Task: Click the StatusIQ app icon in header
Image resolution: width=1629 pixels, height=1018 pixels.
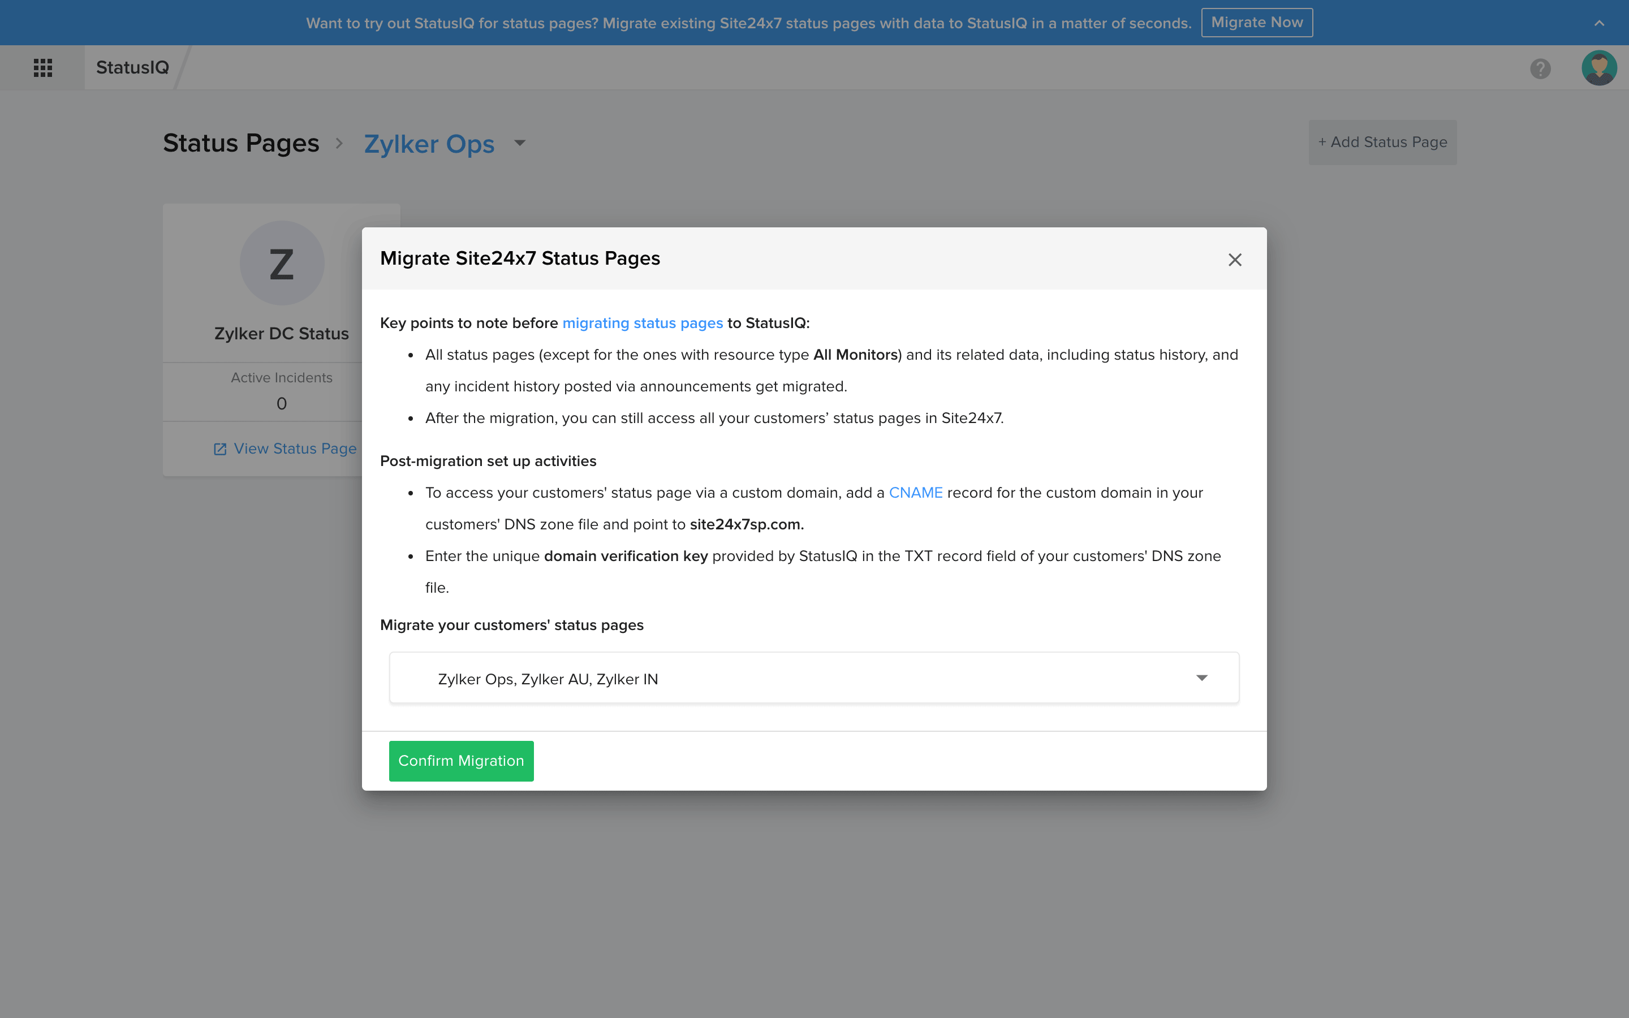Action: (x=42, y=66)
